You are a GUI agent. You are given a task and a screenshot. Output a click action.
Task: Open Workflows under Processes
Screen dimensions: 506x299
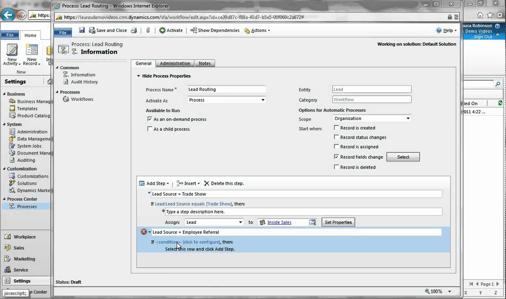coord(82,99)
